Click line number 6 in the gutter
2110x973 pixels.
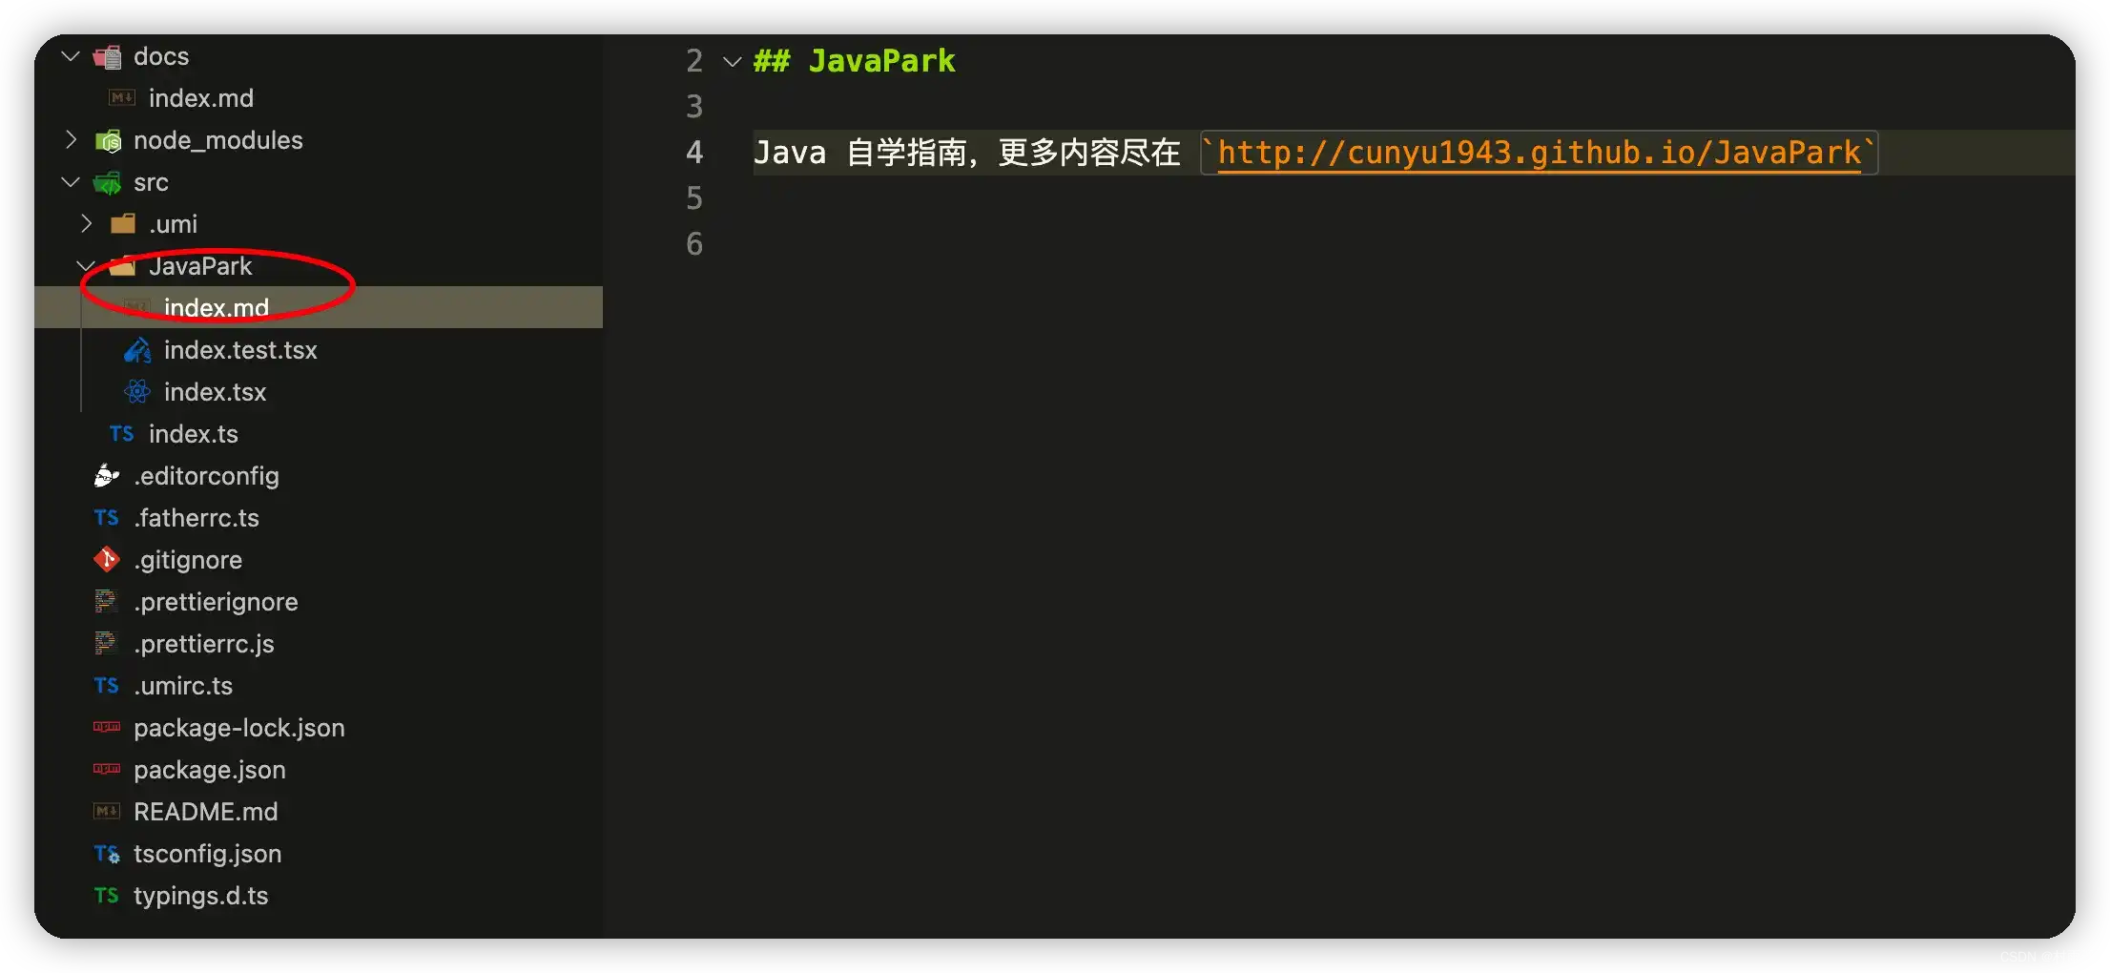[693, 244]
